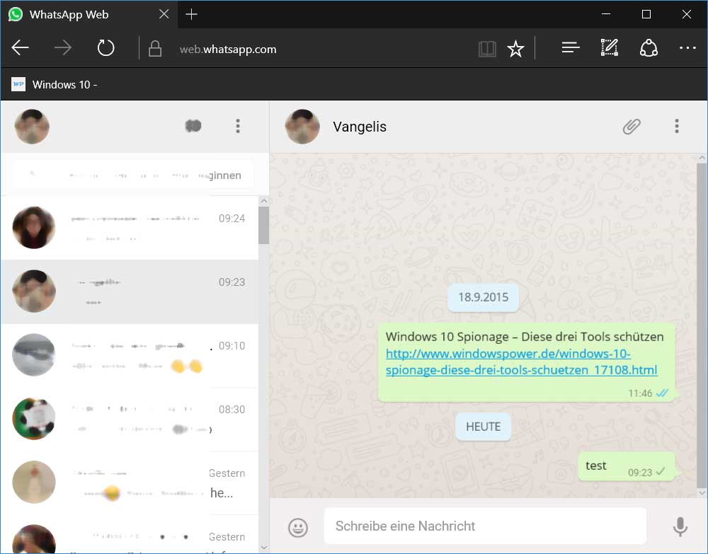The image size is (708, 554).
Task: Open Vangelis contact avatar in chat header
Action: [302, 127]
